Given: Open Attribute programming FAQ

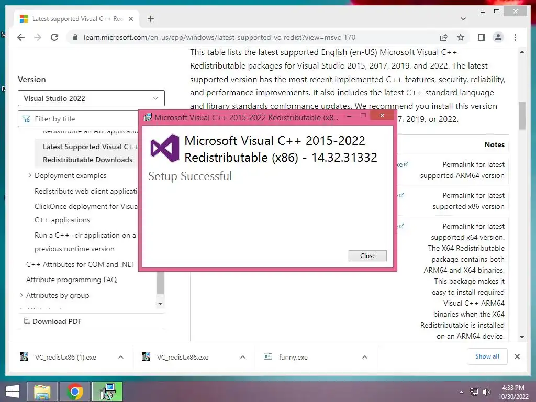Looking at the screenshot, I should click(71, 280).
